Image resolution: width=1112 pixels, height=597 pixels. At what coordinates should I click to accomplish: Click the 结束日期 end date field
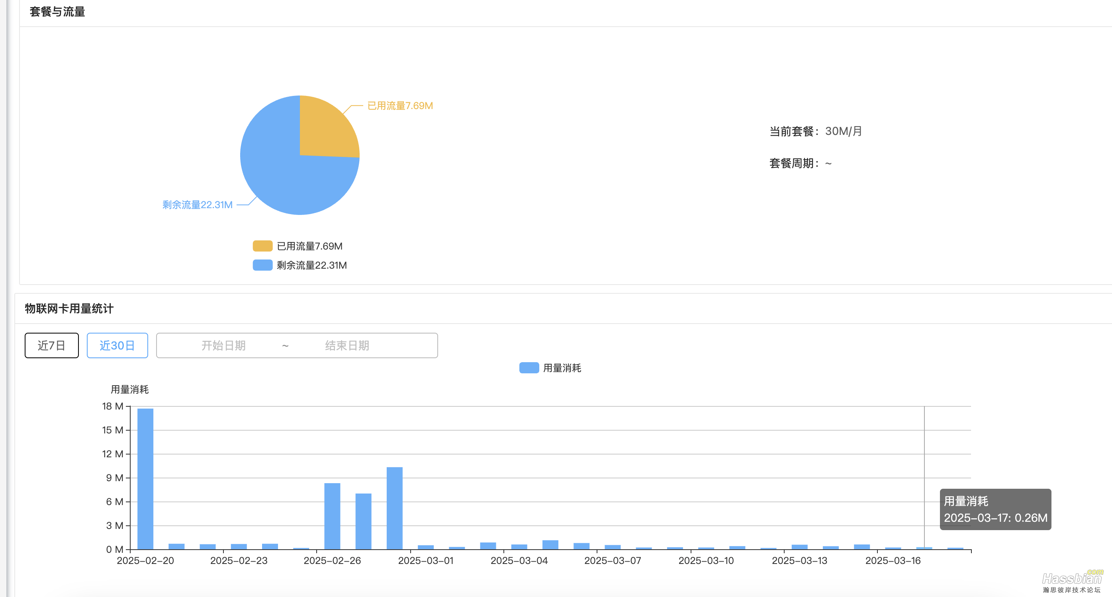(347, 345)
